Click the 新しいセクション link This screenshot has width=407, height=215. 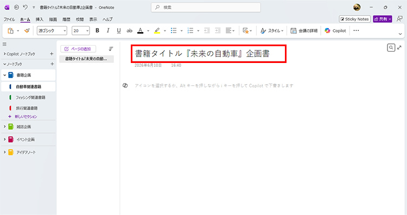pos(26,117)
